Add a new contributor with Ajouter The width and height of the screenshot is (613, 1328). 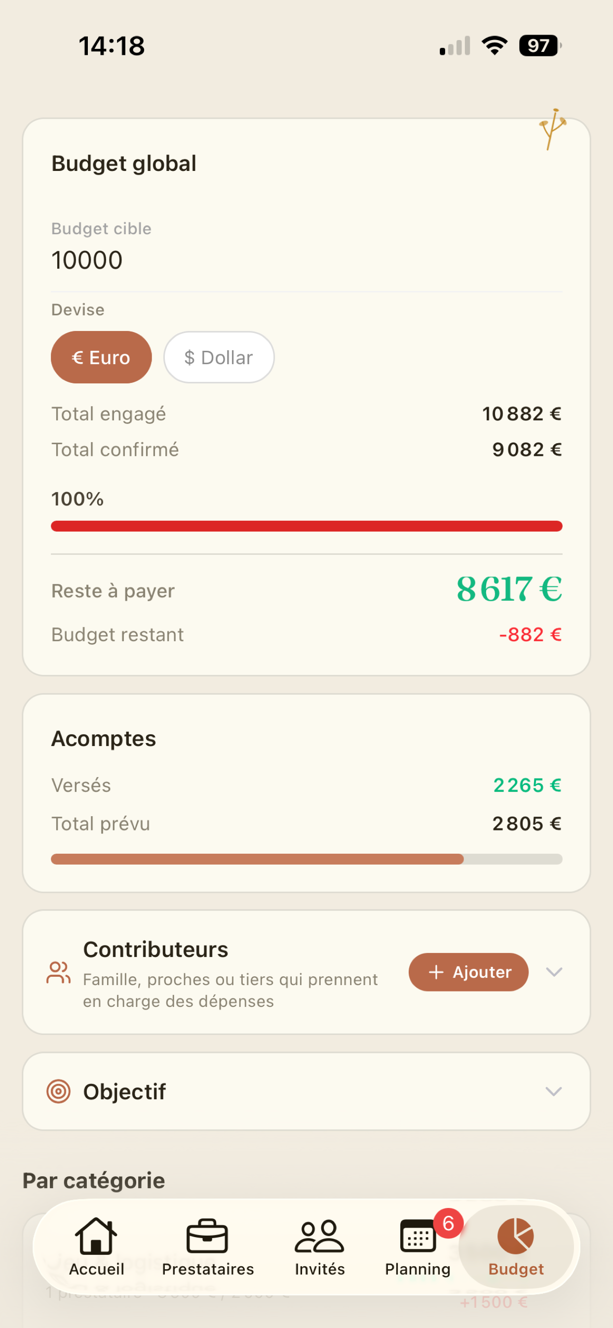coord(468,972)
